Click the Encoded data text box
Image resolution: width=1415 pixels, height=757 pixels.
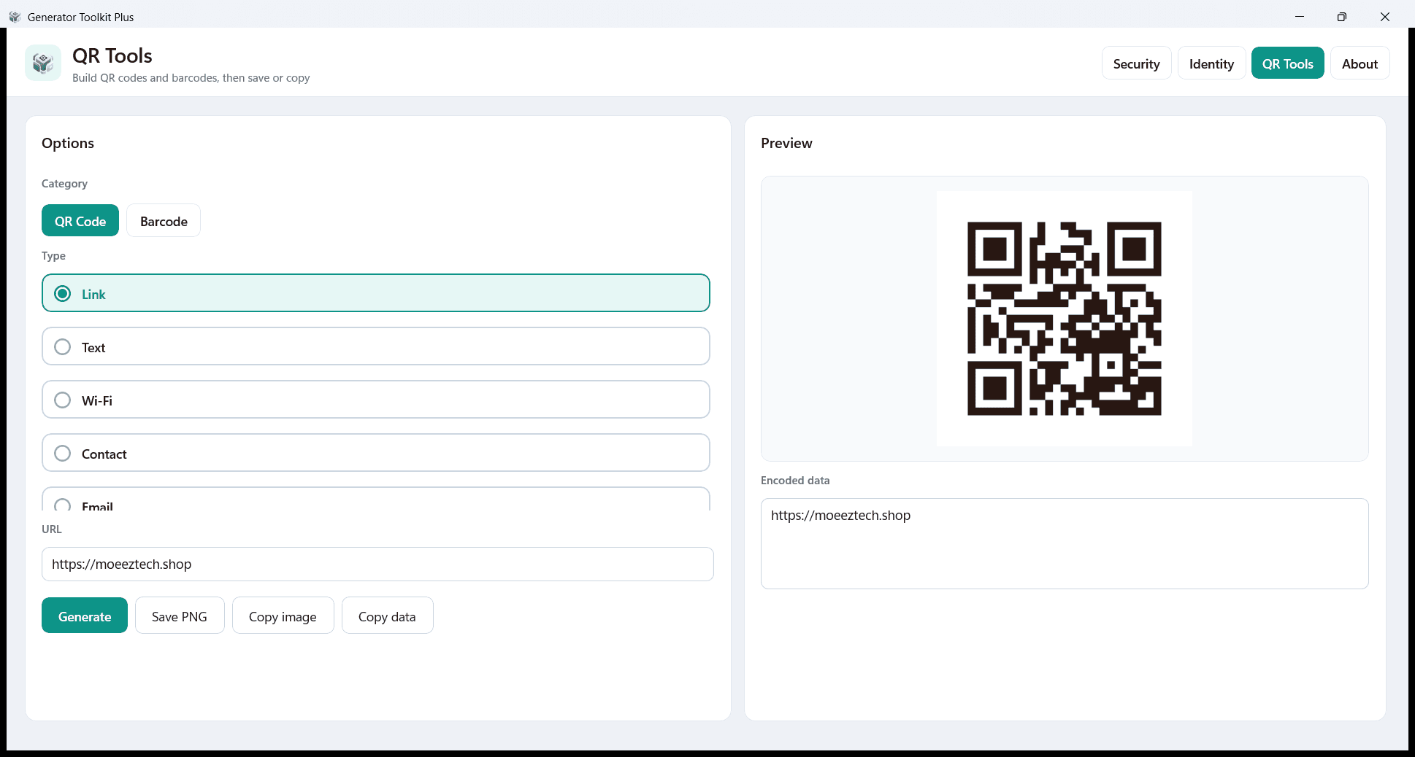1065,543
